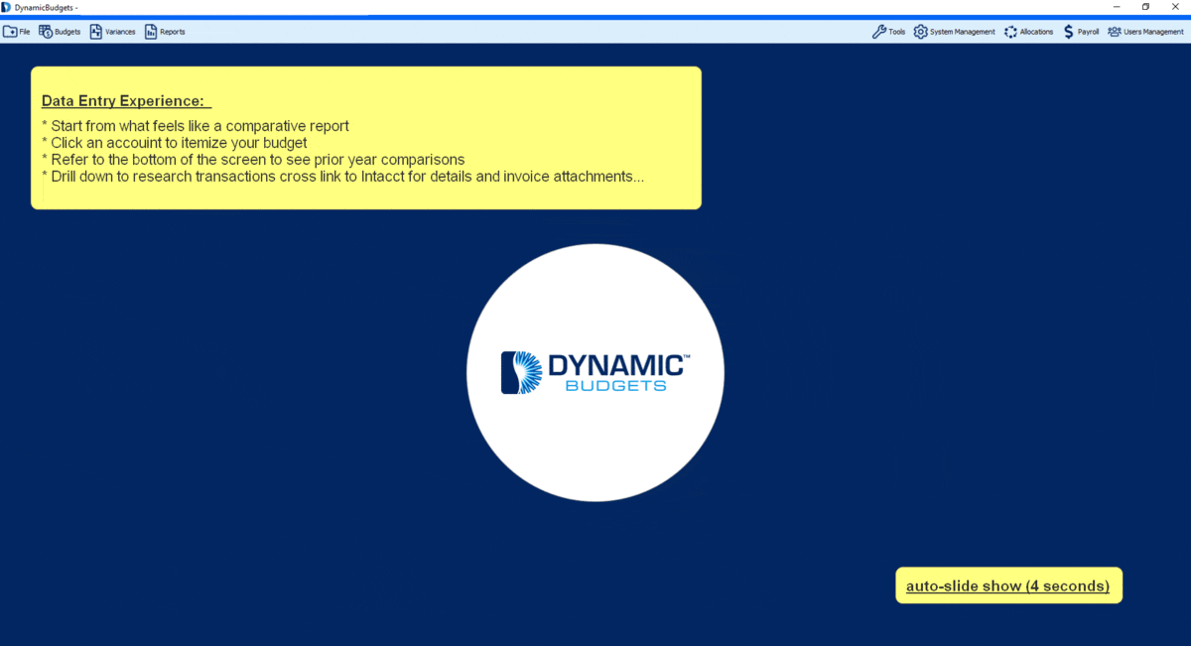
Task: Click the DynamicBudgets title bar app icon
Action: coord(7,7)
